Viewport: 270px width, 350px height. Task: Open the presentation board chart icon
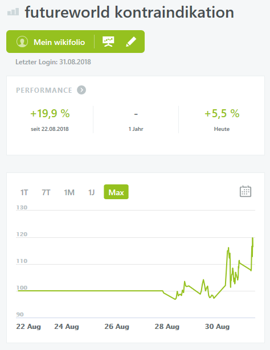click(108, 42)
